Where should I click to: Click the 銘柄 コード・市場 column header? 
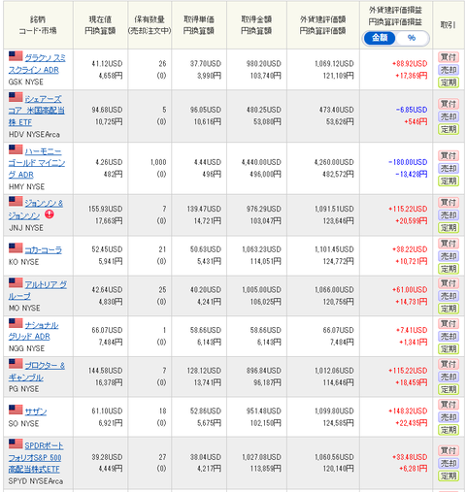pyautogui.click(x=38, y=25)
